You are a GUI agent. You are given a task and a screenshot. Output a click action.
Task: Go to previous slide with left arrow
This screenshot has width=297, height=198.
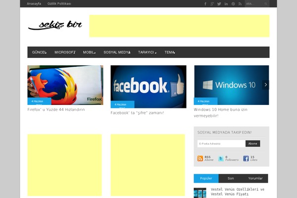tap(31, 85)
